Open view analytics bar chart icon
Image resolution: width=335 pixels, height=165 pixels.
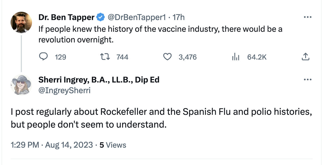[x=236, y=57]
